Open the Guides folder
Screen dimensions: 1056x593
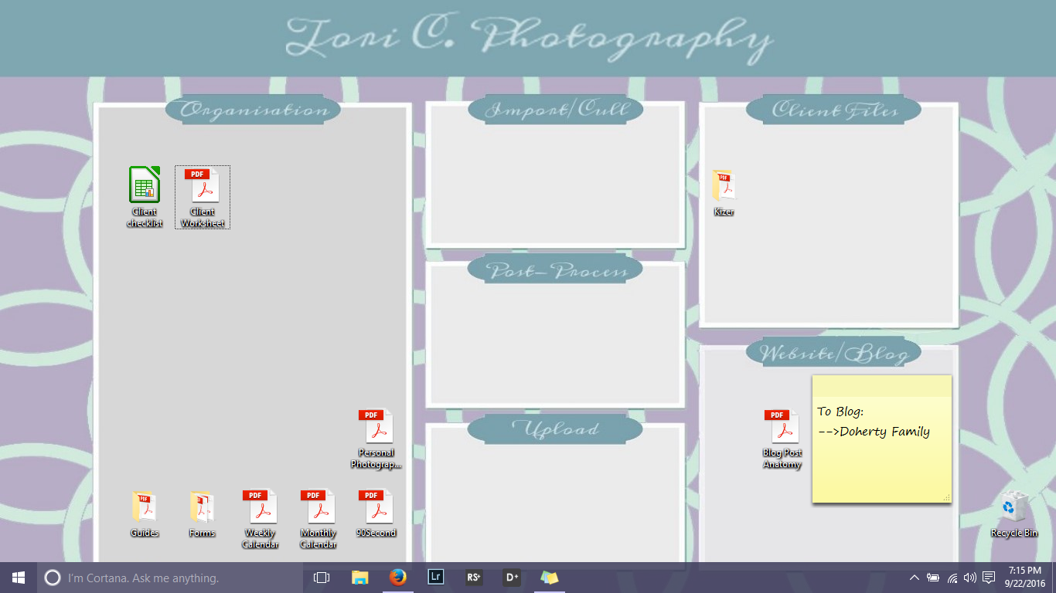click(x=145, y=513)
